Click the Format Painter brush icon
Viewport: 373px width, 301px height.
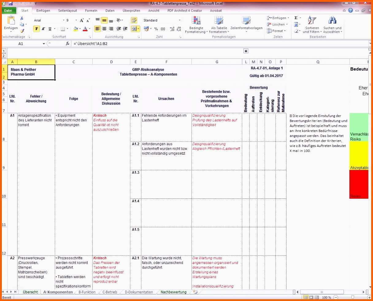click(x=22, y=30)
